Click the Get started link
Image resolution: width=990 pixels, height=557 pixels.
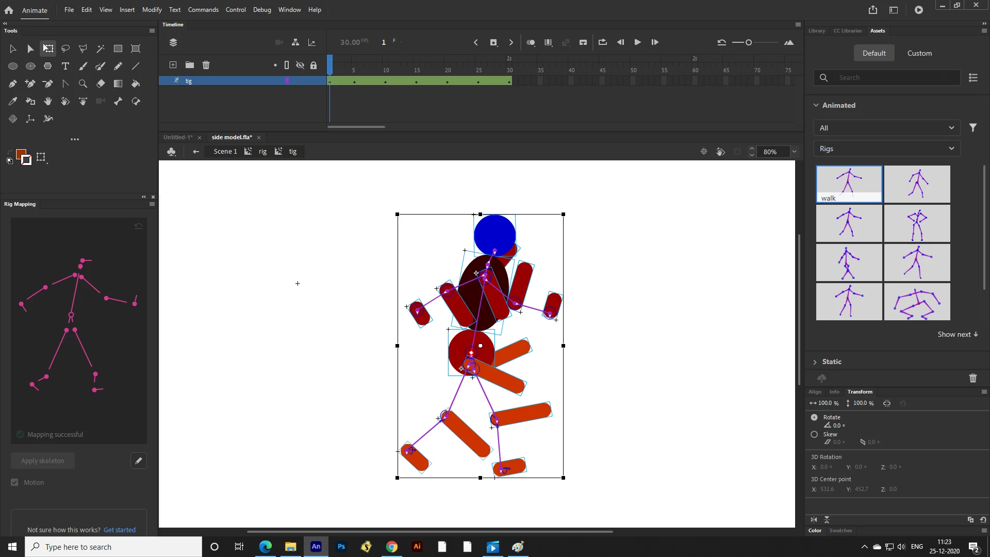tap(120, 530)
